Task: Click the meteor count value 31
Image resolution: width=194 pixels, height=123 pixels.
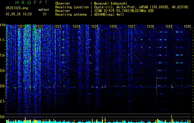Action: coord(45,14)
